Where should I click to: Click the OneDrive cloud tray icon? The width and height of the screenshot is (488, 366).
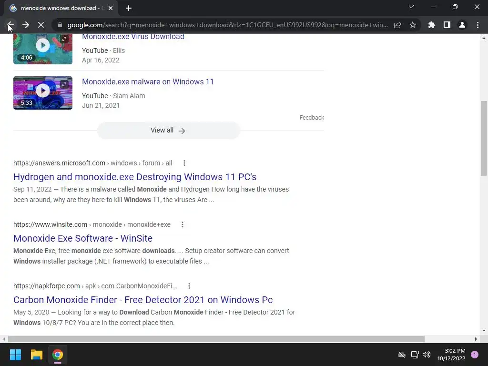pos(402,355)
